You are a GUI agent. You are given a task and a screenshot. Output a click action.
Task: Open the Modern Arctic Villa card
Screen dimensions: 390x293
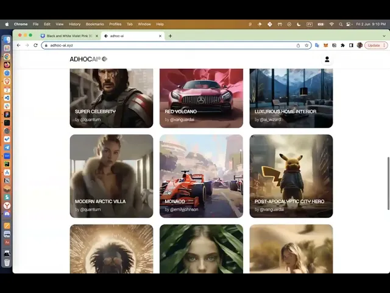112,176
